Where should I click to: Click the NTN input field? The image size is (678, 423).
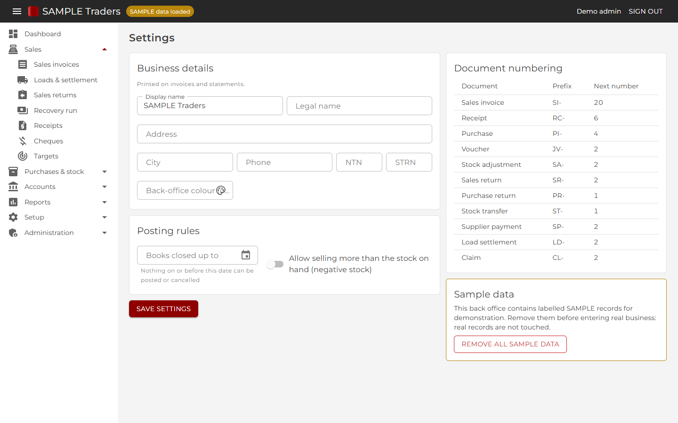click(x=359, y=162)
